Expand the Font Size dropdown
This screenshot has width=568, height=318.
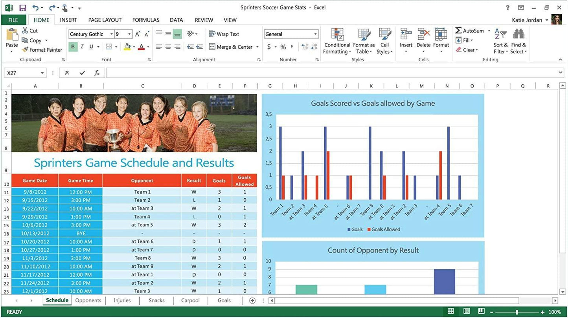129,34
